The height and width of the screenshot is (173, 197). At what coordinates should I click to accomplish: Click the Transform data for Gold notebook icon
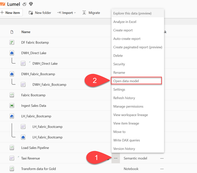click(x=12, y=169)
